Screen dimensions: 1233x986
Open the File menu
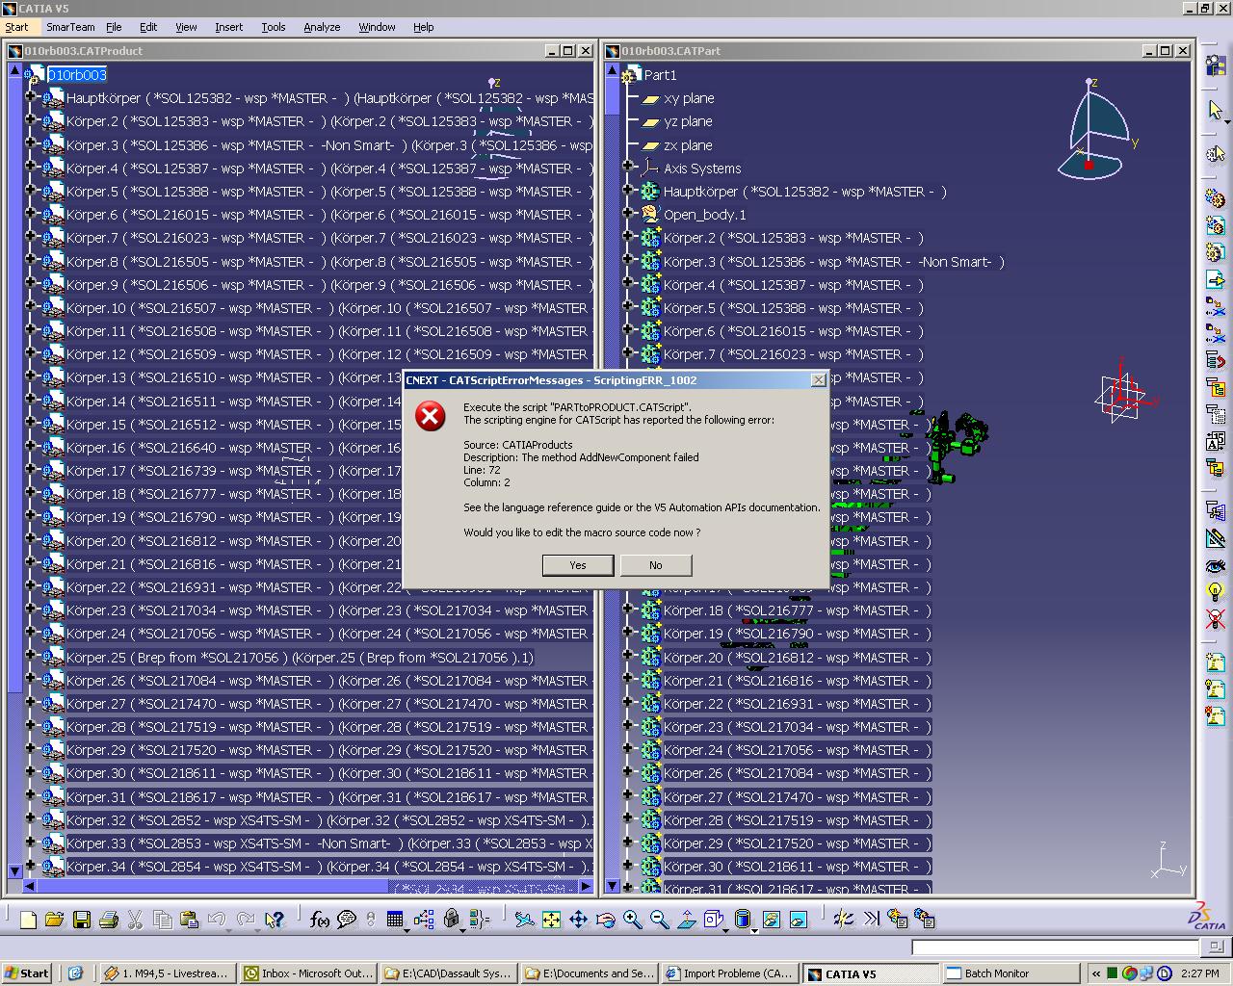click(x=114, y=27)
